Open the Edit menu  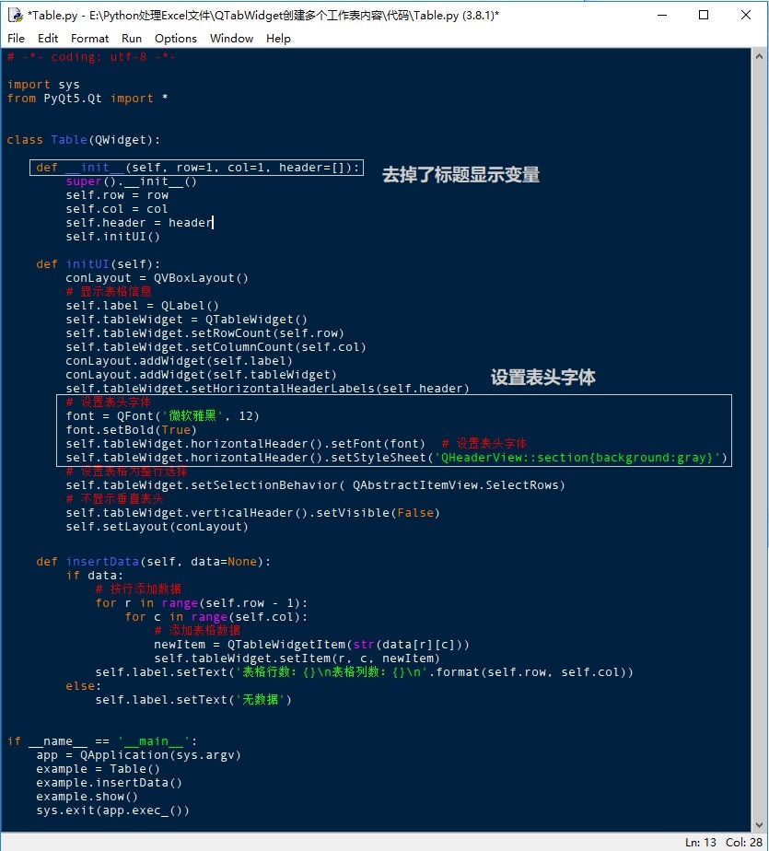(48, 39)
